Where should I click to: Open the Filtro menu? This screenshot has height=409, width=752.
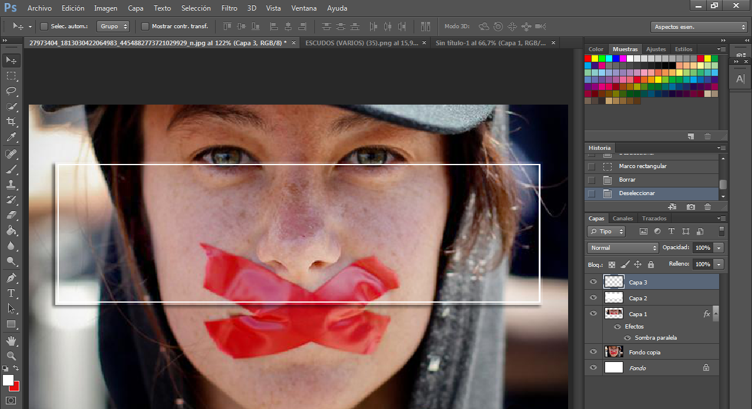[x=229, y=8]
